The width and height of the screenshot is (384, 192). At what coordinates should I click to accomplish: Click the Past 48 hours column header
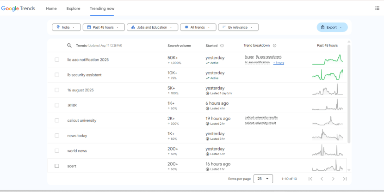(x=328, y=45)
